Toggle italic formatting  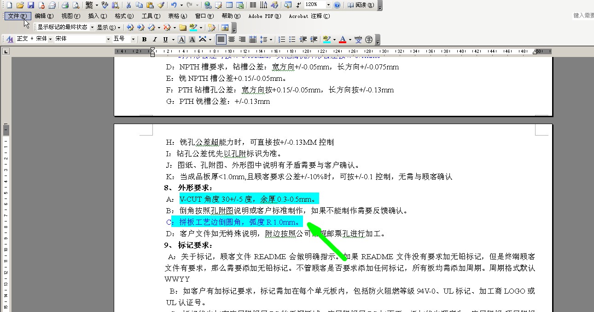click(155, 40)
